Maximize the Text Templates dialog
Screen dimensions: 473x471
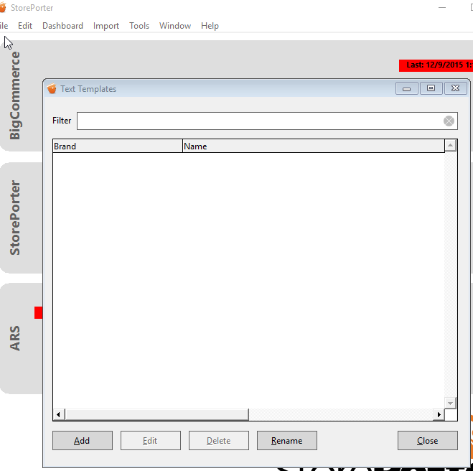click(x=431, y=89)
